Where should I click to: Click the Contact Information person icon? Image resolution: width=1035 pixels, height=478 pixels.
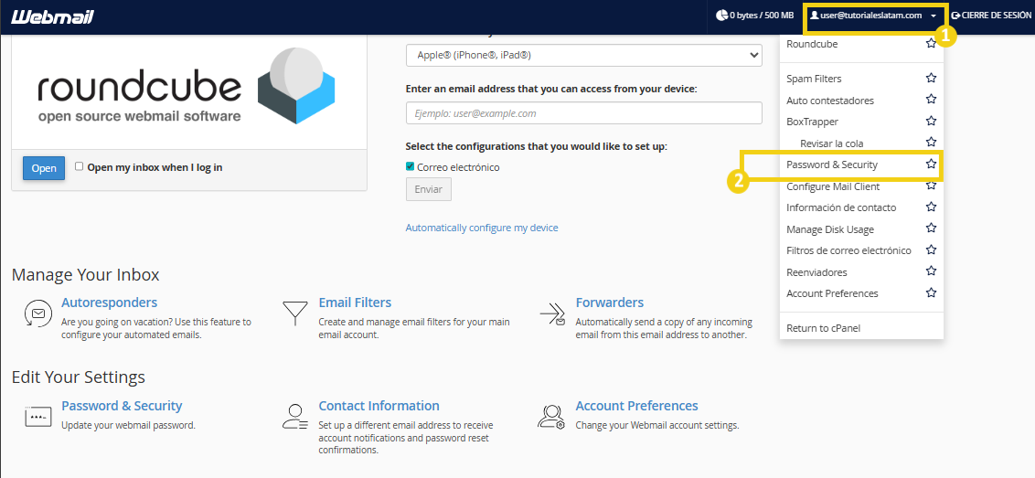pos(295,417)
